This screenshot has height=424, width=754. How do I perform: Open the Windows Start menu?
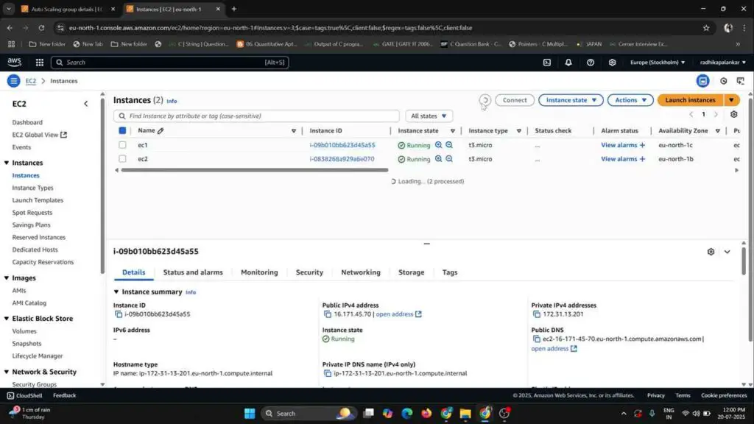(250, 414)
